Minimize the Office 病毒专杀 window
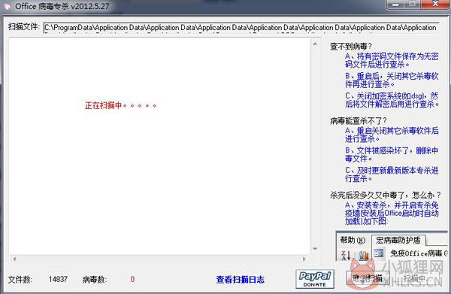 pos(396,5)
